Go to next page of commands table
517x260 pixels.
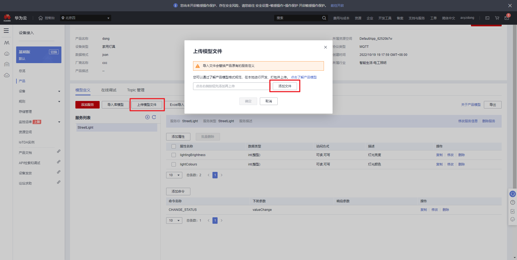point(222,221)
